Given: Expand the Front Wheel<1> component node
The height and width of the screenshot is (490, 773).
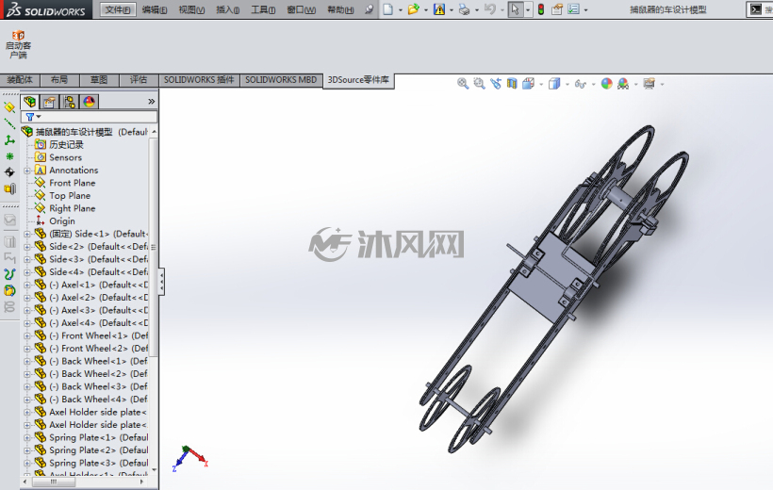Looking at the screenshot, I should (27, 336).
